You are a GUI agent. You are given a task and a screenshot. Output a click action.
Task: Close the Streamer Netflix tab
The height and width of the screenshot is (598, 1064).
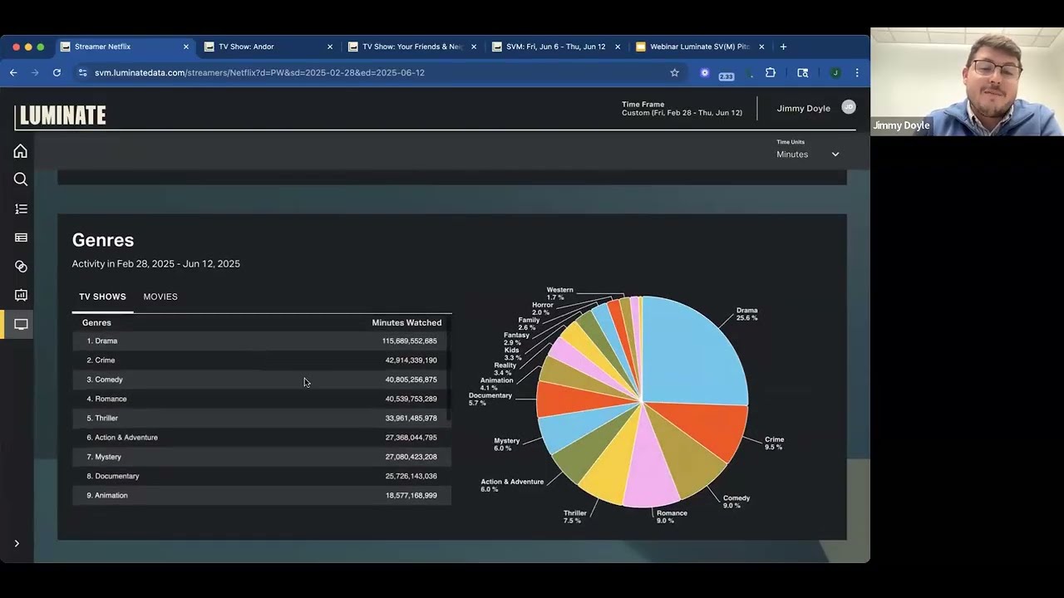185,47
